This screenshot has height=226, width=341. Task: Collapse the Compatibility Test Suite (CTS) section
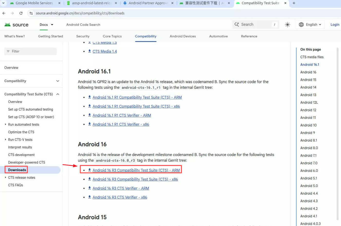click(x=58, y=94)
